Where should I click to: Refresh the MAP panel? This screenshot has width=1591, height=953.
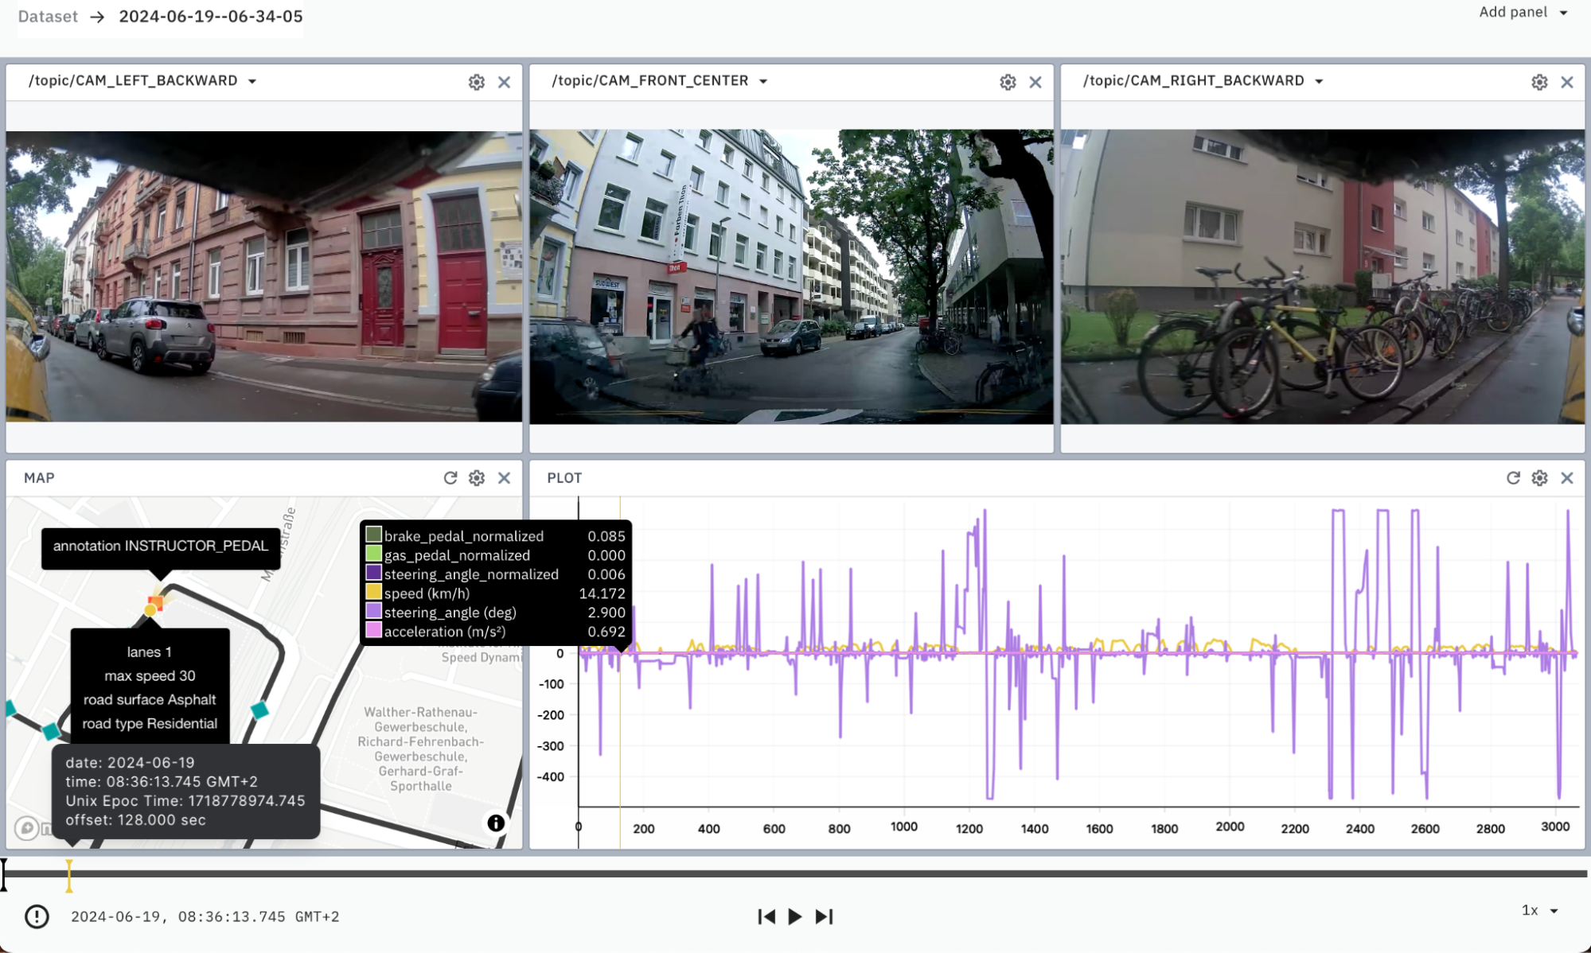[450, 478]
